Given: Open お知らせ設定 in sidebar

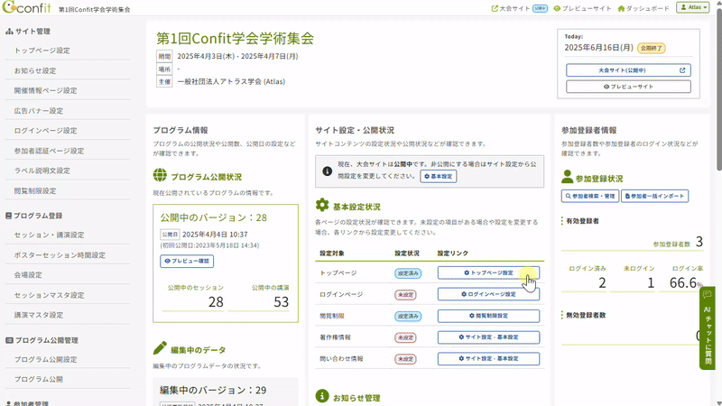Looking at the screenshot, I should 35,71.
